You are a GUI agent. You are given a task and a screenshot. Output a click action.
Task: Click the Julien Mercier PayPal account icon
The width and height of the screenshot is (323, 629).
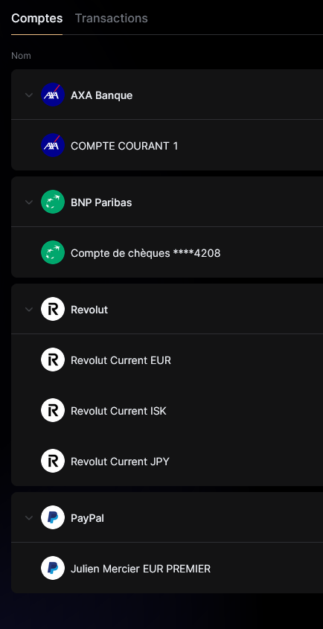point(53,568)
